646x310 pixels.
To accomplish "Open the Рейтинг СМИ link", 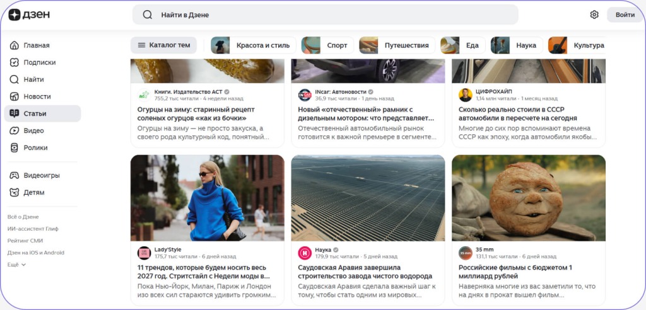I will [x=25, y=241].
